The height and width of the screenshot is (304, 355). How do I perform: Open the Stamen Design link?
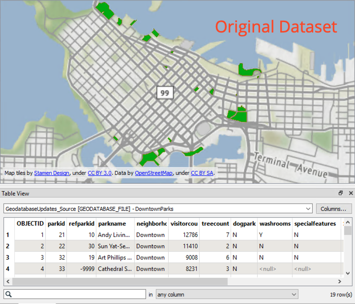[52, 173]
